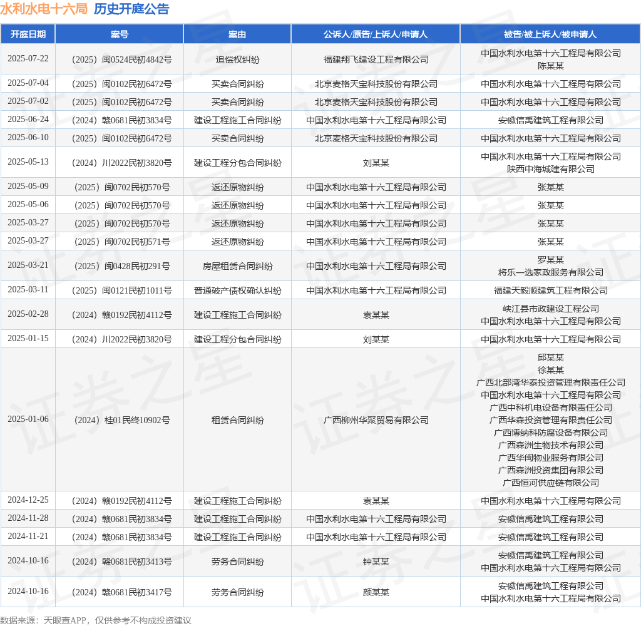The height and width of the screenshot is (626, 641).
Task: Click the 开庭日期 column header
Action: (28, 34)
